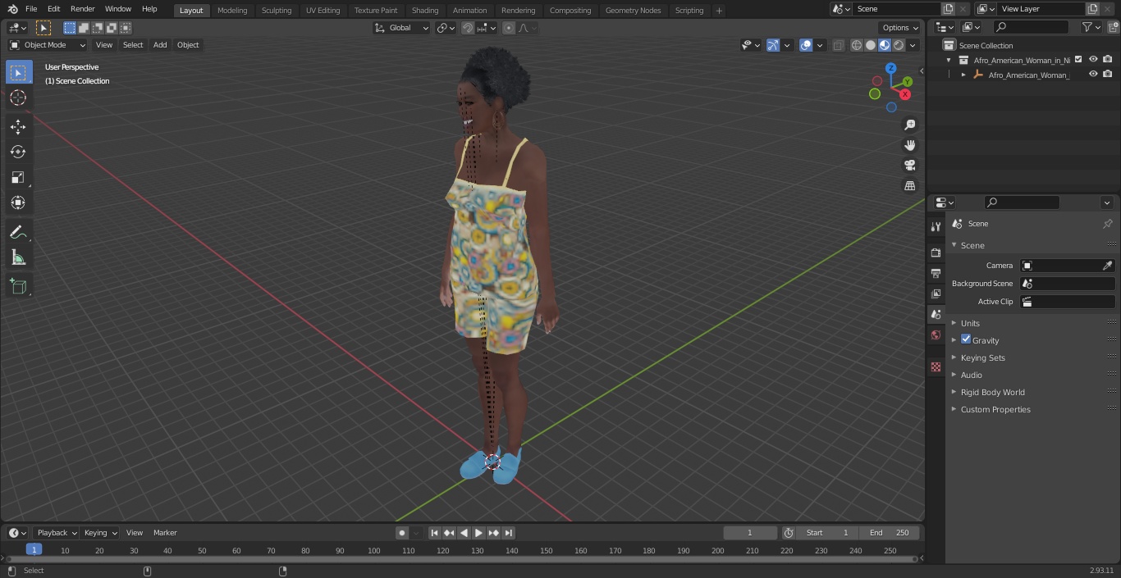Play the animation forward
Viewport: 1121px width, 578px height.
coord(479,533)
